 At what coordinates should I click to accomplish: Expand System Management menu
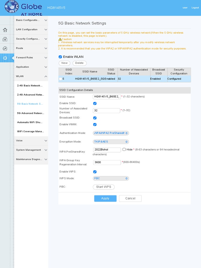tap(31, 150)
